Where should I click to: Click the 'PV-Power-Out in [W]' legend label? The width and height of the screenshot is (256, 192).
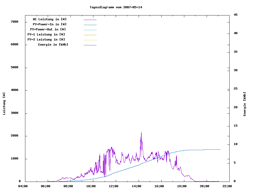(48, 29)
